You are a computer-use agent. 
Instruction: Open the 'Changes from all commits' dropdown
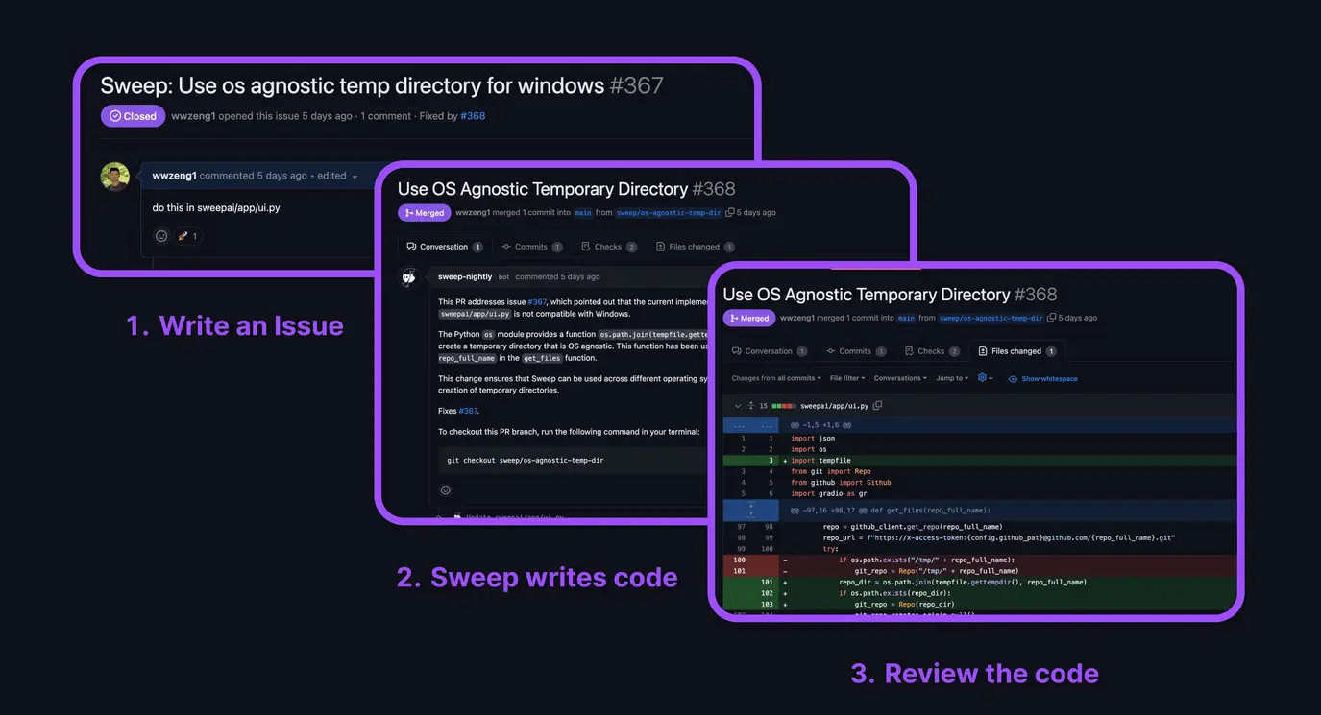click(x=774, y=378)
